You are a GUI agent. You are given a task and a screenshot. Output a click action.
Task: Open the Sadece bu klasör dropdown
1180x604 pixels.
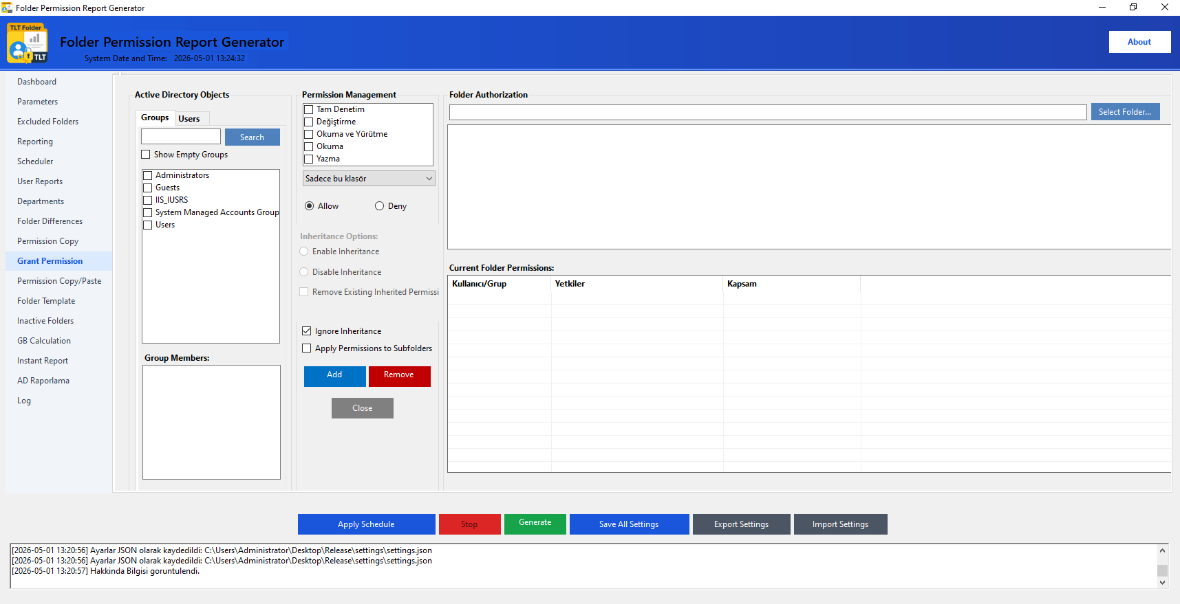369,179
